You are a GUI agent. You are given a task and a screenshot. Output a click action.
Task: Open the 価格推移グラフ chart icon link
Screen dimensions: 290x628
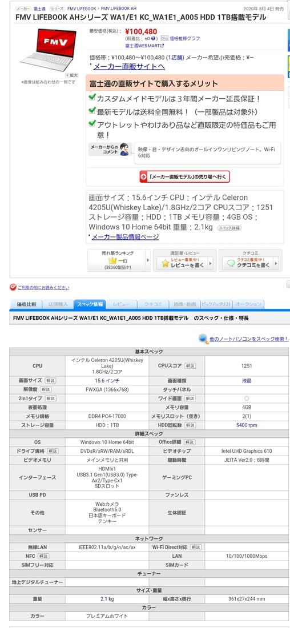(164, 38)
